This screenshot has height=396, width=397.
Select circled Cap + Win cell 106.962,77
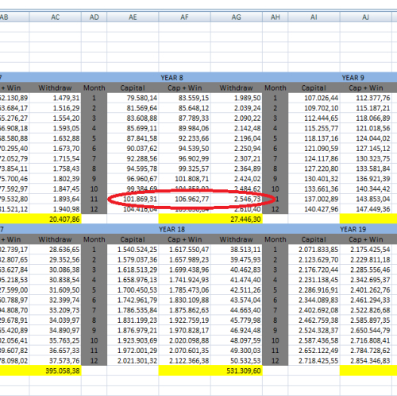tap(184, 199)
